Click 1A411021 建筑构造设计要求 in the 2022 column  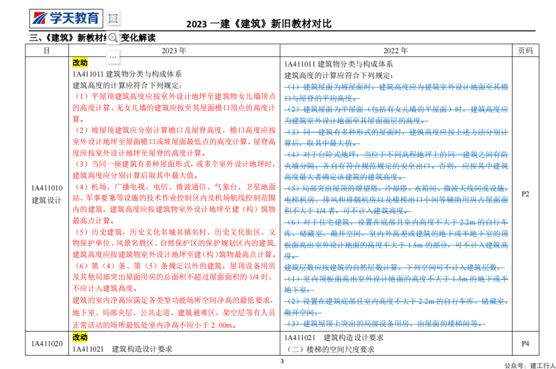pyautogui.click(x=334, y=338)
